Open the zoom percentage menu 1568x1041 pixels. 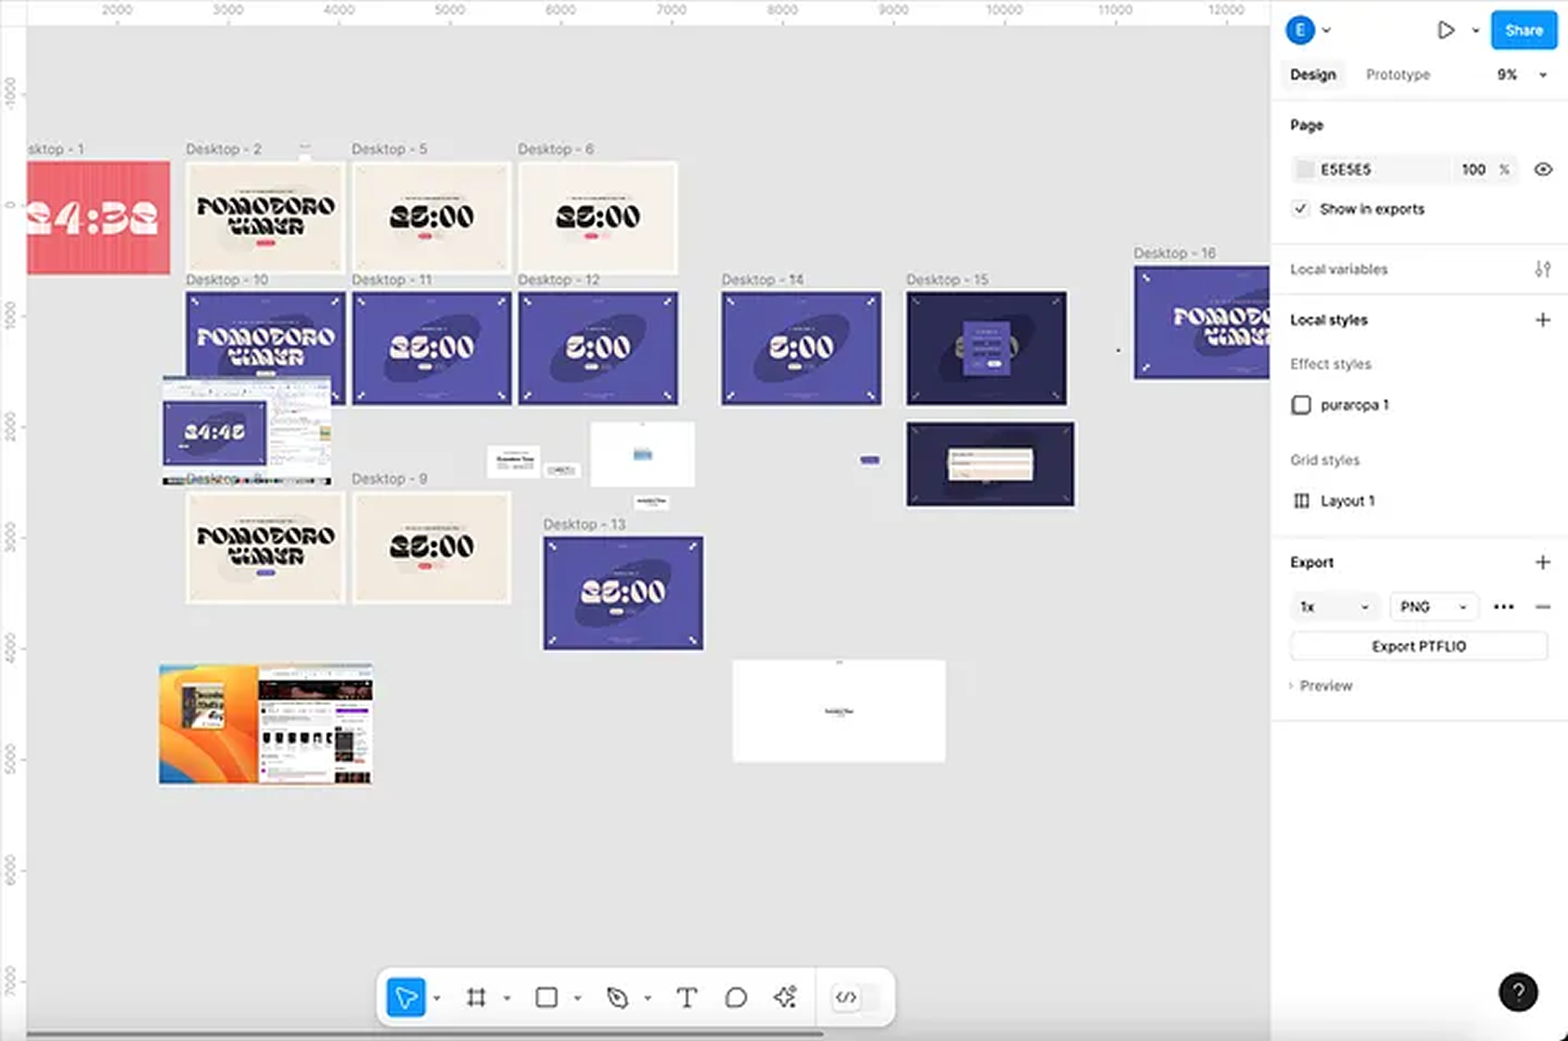(1517, 75)
